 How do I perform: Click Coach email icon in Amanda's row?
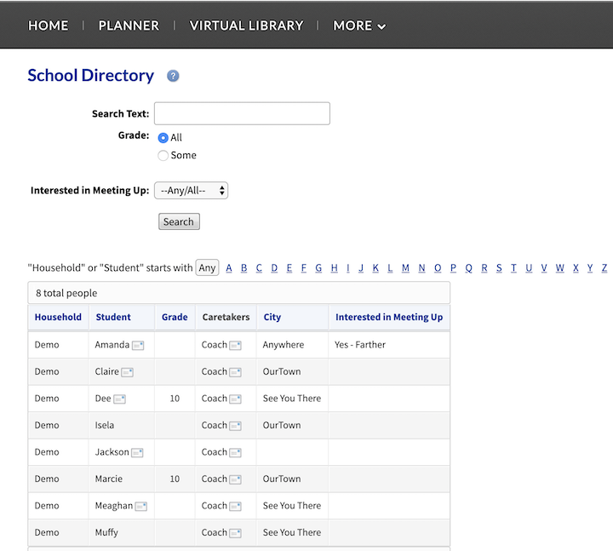[236, 346]
